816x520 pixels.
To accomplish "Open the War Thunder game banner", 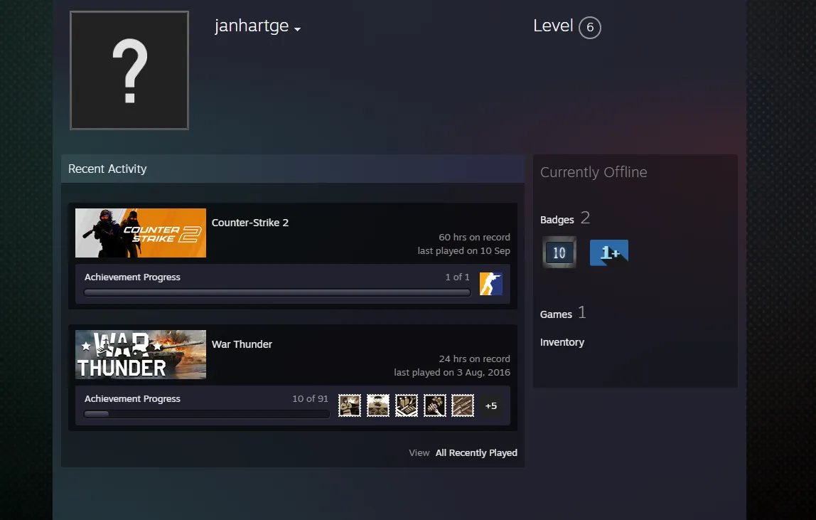I will (141, 354).
